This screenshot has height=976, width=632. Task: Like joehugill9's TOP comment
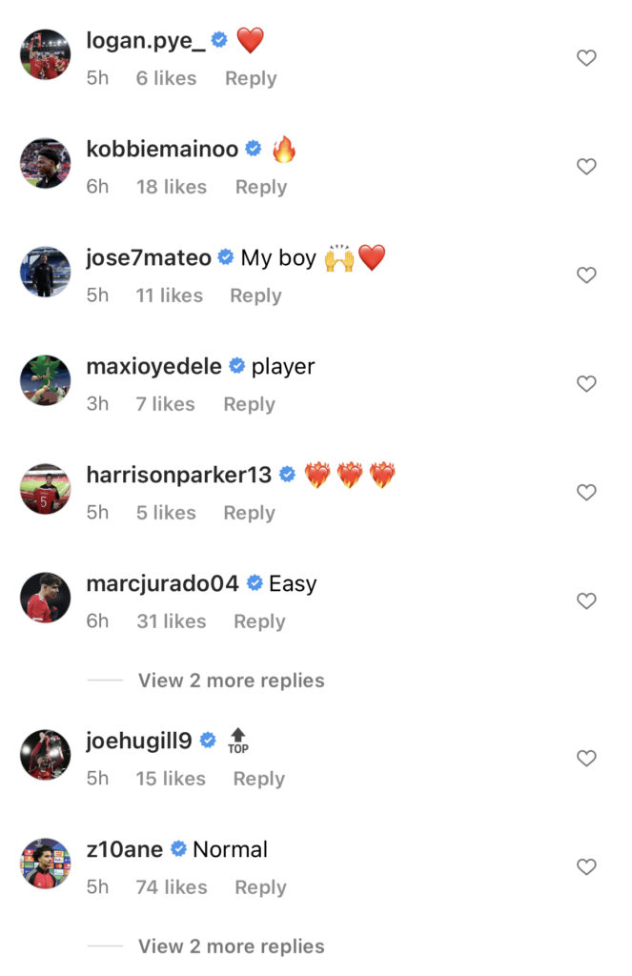(x=586, y=758)
